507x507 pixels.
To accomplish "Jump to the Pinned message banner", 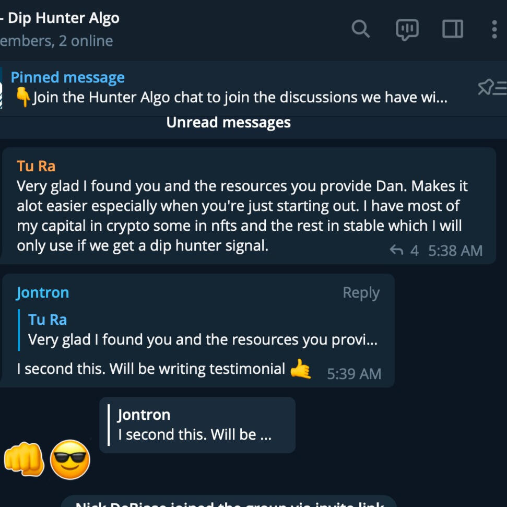I will click(x=209, y=87).
